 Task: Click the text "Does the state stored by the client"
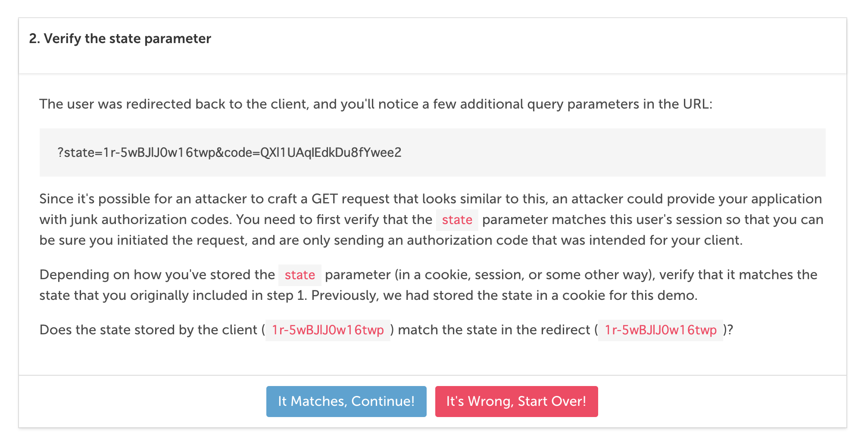148,330
